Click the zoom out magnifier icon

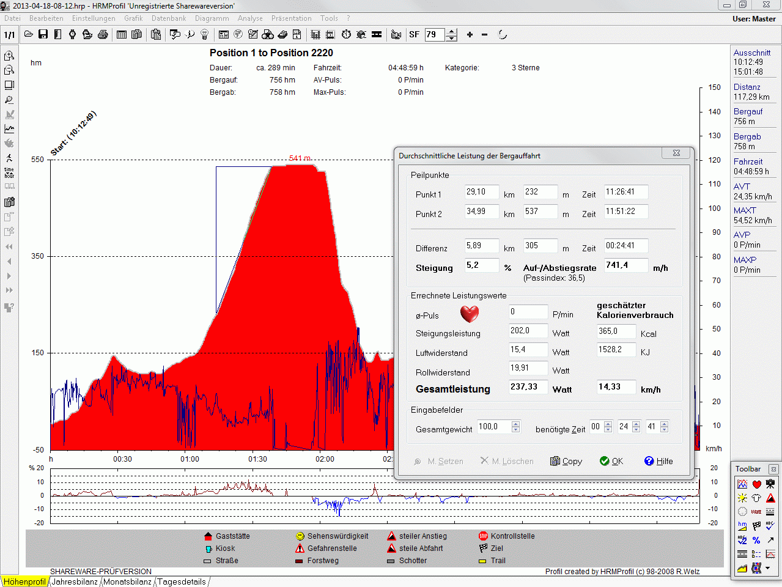9,70
